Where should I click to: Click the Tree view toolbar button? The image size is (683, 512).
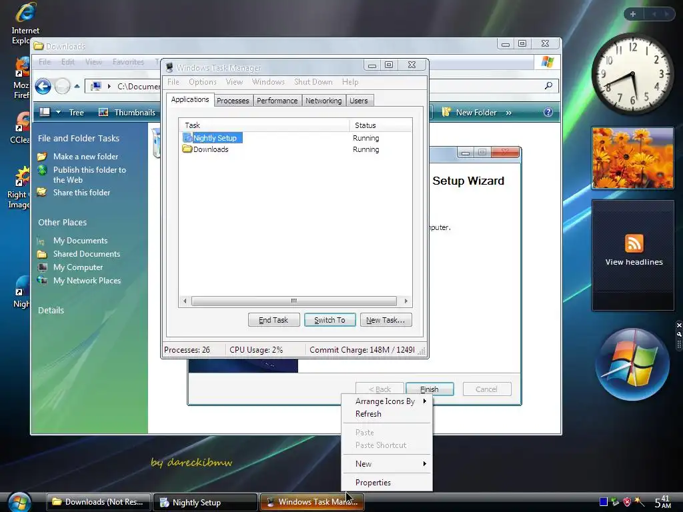coord(76,112)
